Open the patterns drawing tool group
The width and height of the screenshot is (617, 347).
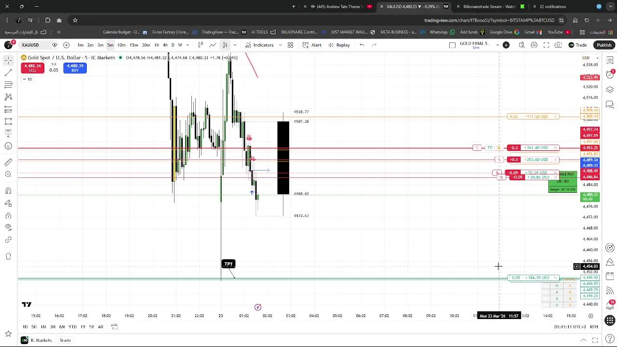pyautogui.click(x=8, y=97)
